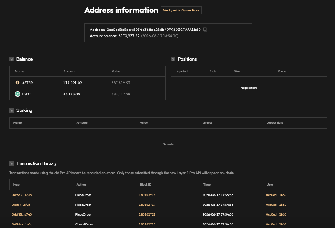The image size is (335, 228).
Task: Open transaction hash 0x8b4a...1a3c
Action: 22,224
